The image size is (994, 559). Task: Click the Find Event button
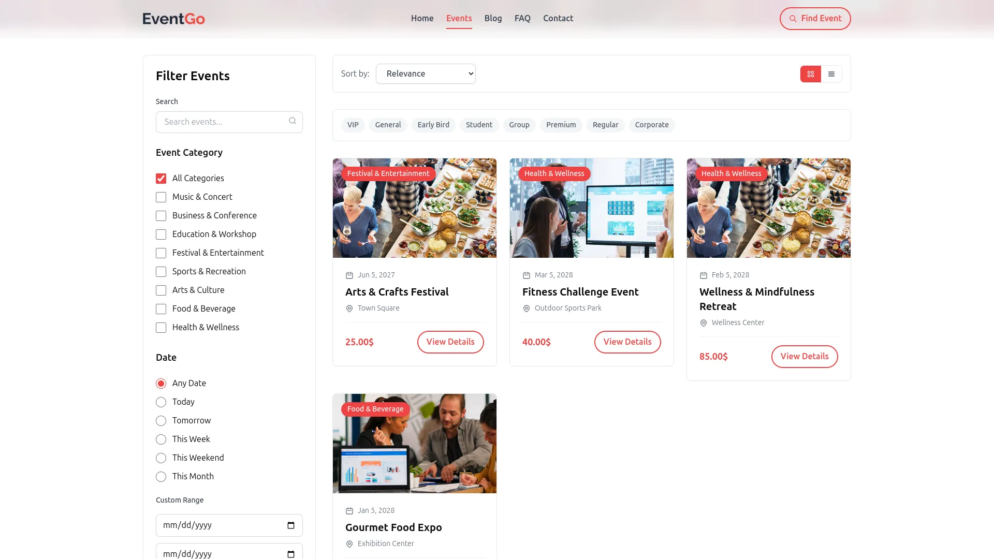(x=815, y=19)
